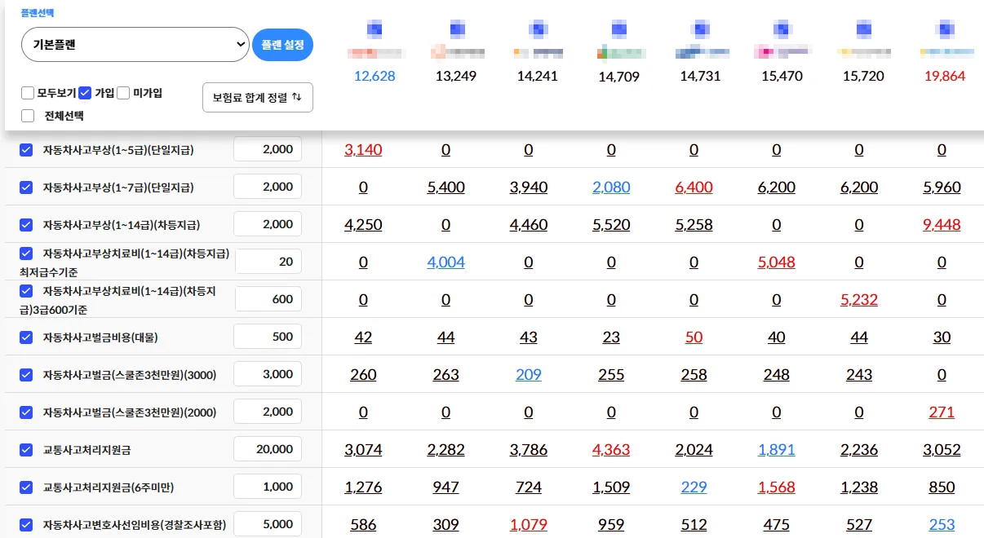The width and height of the screenshot is (984, 538).
Task: Uncheck the 가입 checkbox
Action: (x=84, y=93)
